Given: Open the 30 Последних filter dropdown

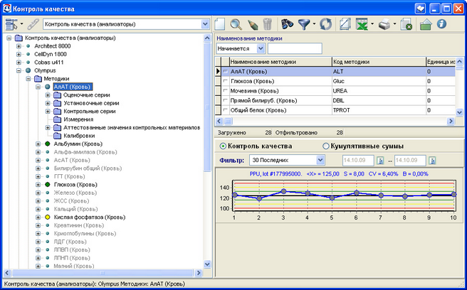Looking at the screenshot, I should [x=320, y=160].
